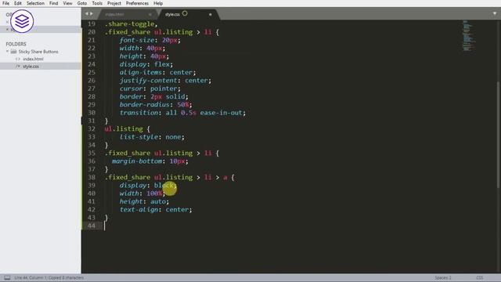Close the index.html tab
The height and width of the screenshot is (282, 501).
(150, 14)
